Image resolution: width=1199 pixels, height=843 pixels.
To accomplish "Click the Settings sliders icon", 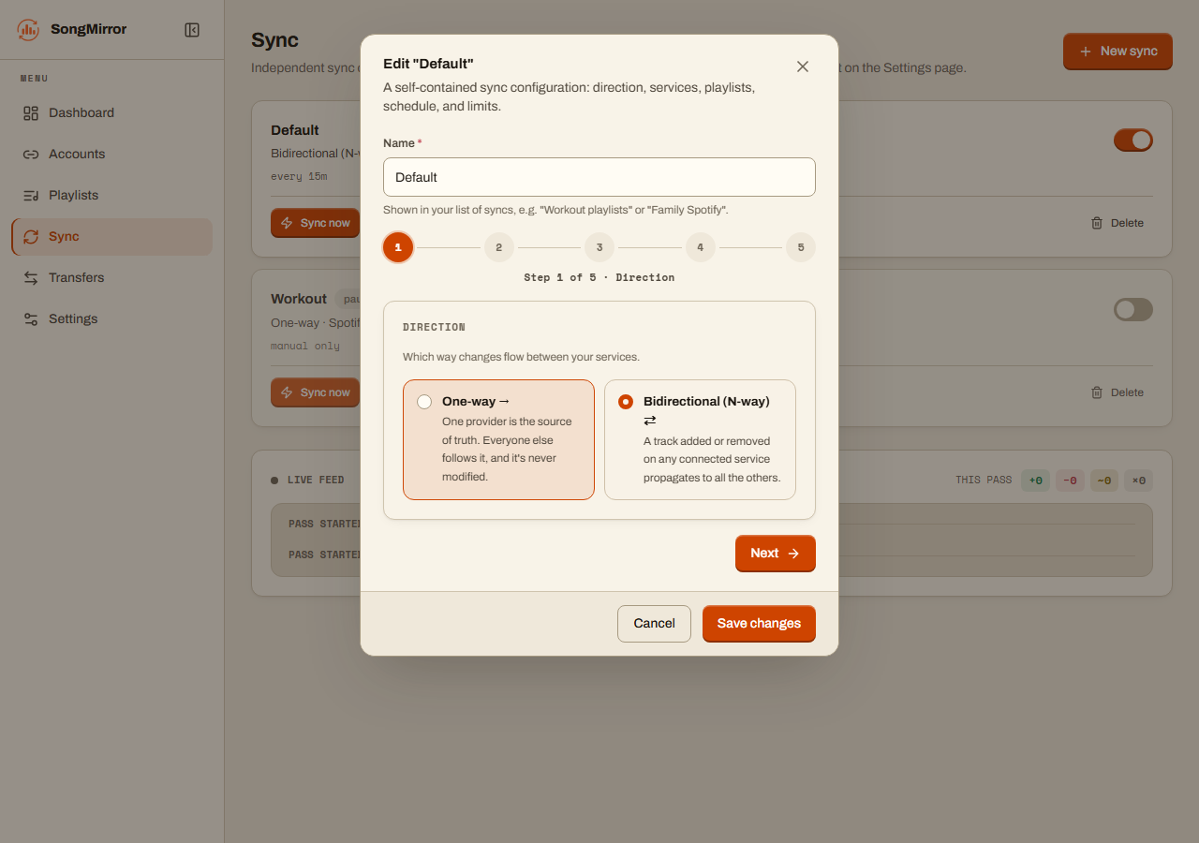I will click(x=31, y=318).
